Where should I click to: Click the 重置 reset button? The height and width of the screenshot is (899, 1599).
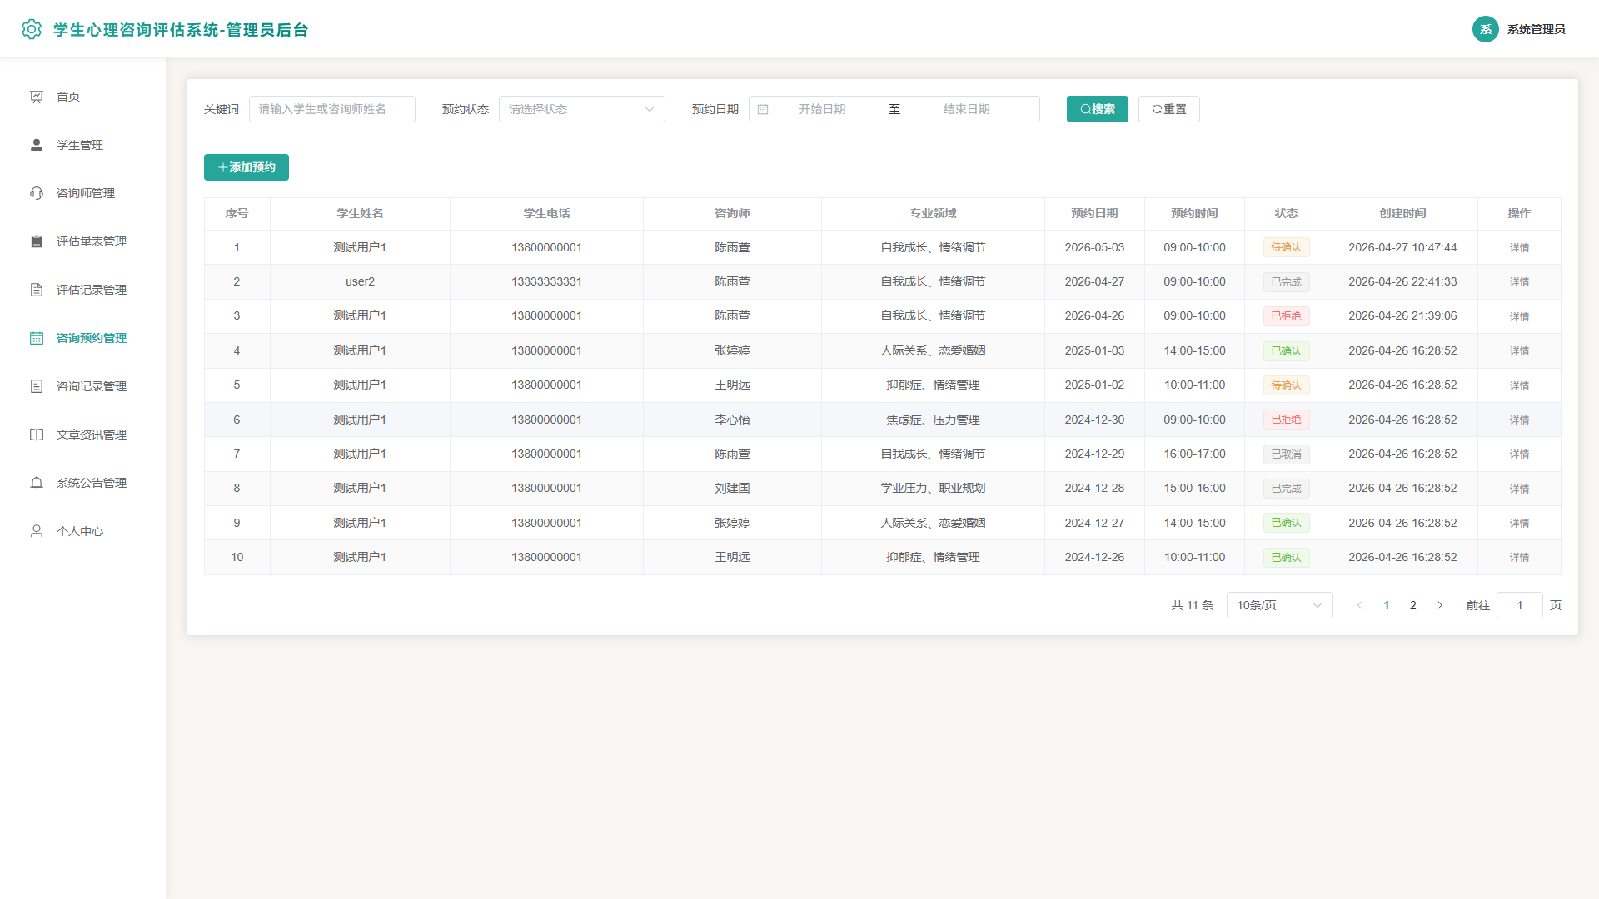click(x=1168, y=109)
